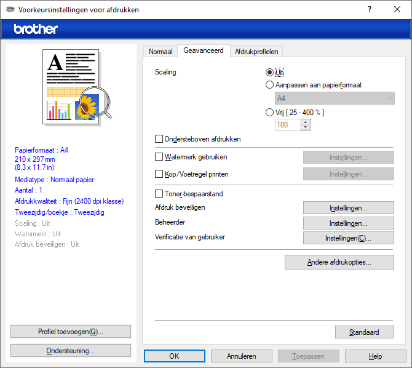Enable the 'Toner-bespaarstand' checkbox

click(160, 194)
